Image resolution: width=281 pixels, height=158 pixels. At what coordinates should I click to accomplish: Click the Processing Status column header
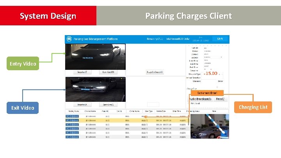pos(193,111)
